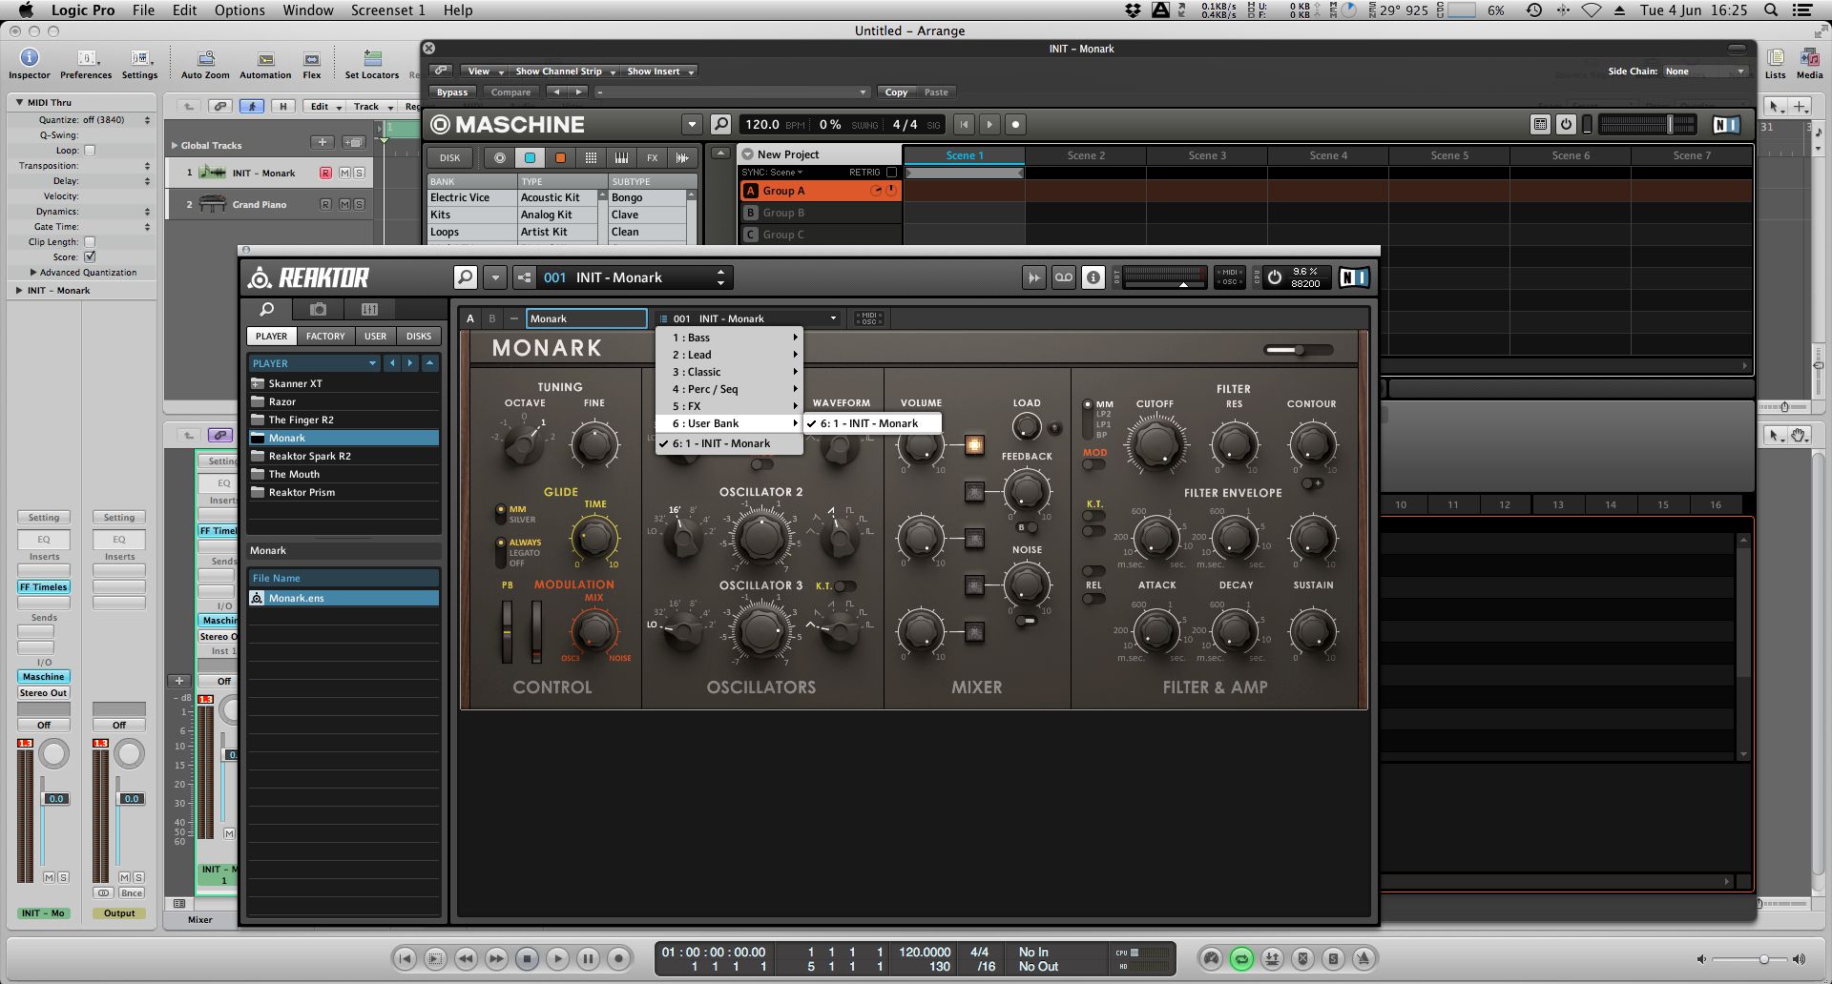Click the Maschine browser search icon

pos(721,124)
